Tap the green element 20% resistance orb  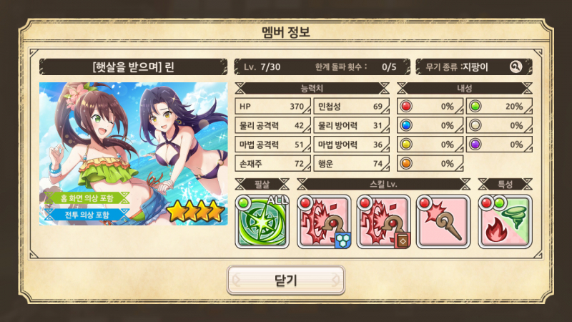[x=475, y=106]
